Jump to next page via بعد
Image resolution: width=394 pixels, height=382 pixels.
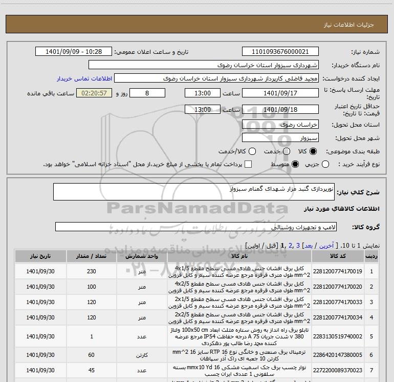[x=309, y=246]
